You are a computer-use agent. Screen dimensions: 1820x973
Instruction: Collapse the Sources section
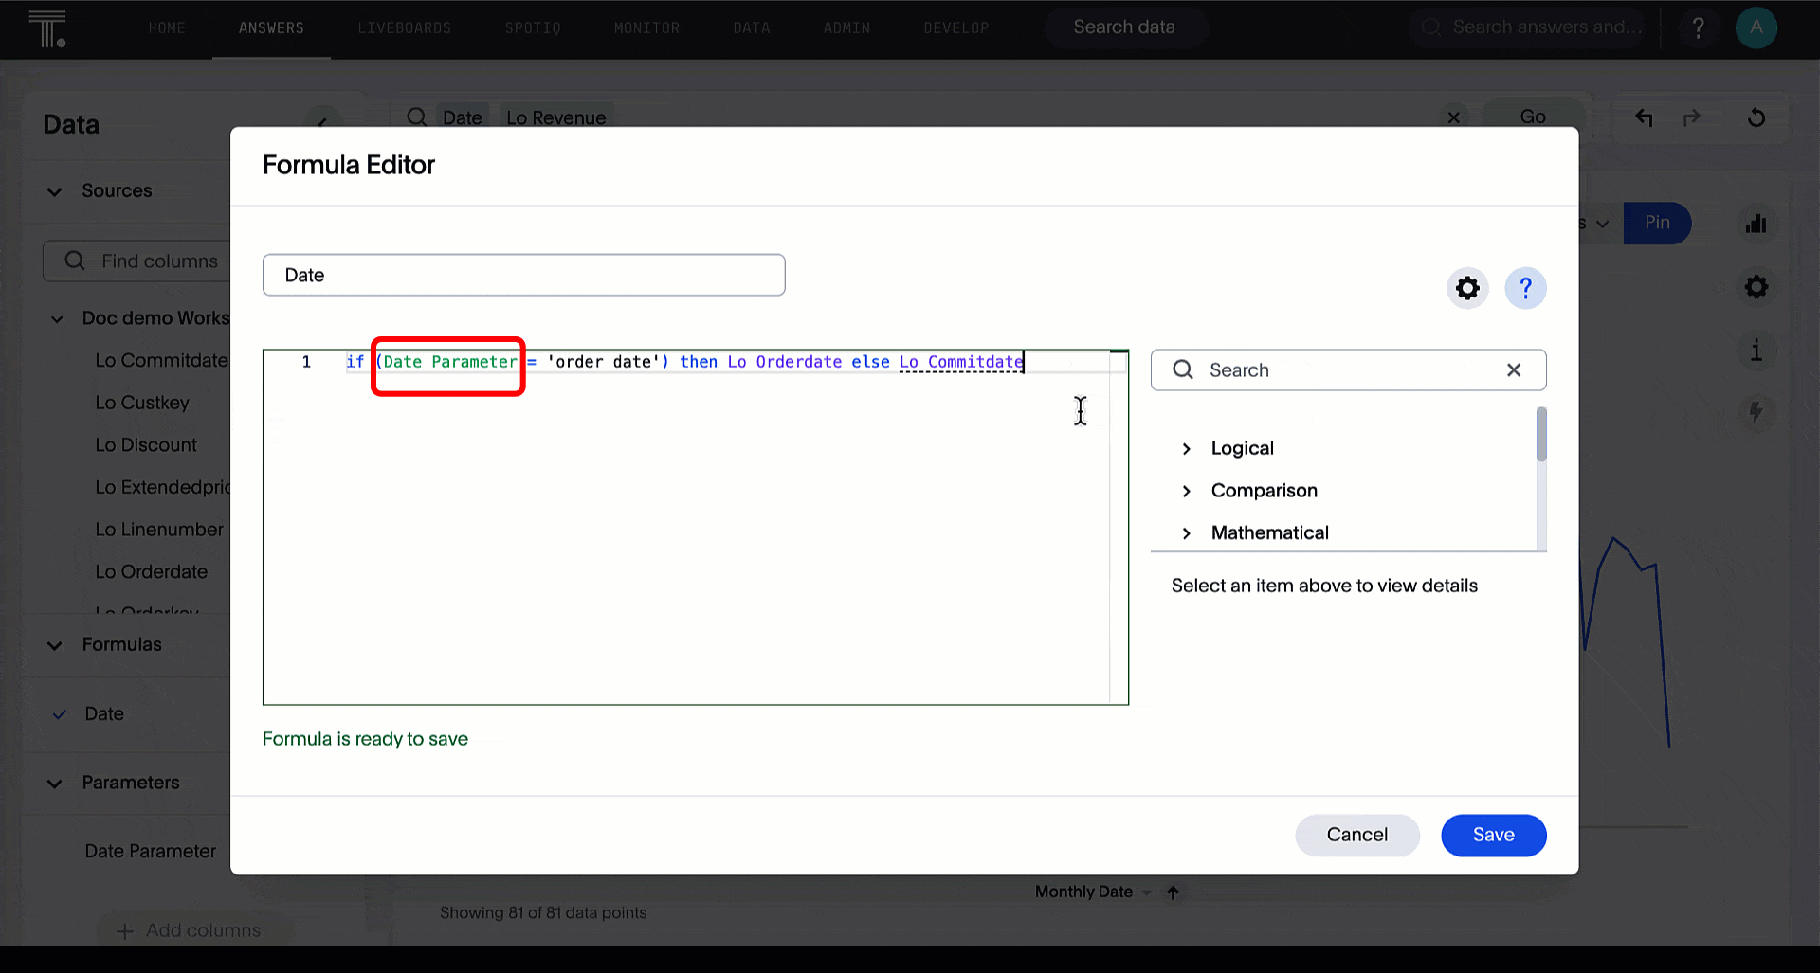(x=55, y=191)
